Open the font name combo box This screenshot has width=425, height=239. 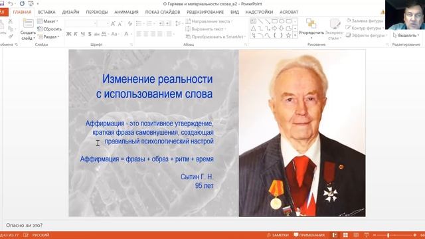tap(81, 24)
